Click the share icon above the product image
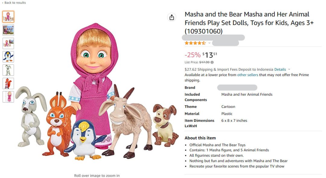The width and height of the screenshot is (326, 178). [172, 17]
